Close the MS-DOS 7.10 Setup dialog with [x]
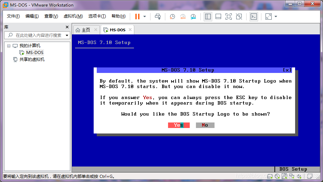Screen dimensions: 323x182 click(287, 70)
